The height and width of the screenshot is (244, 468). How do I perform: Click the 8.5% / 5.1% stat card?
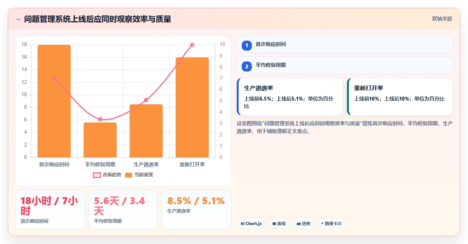(196, 209)
